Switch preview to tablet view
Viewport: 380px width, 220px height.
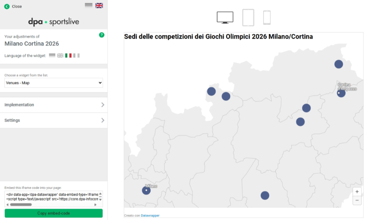point(248,18)
